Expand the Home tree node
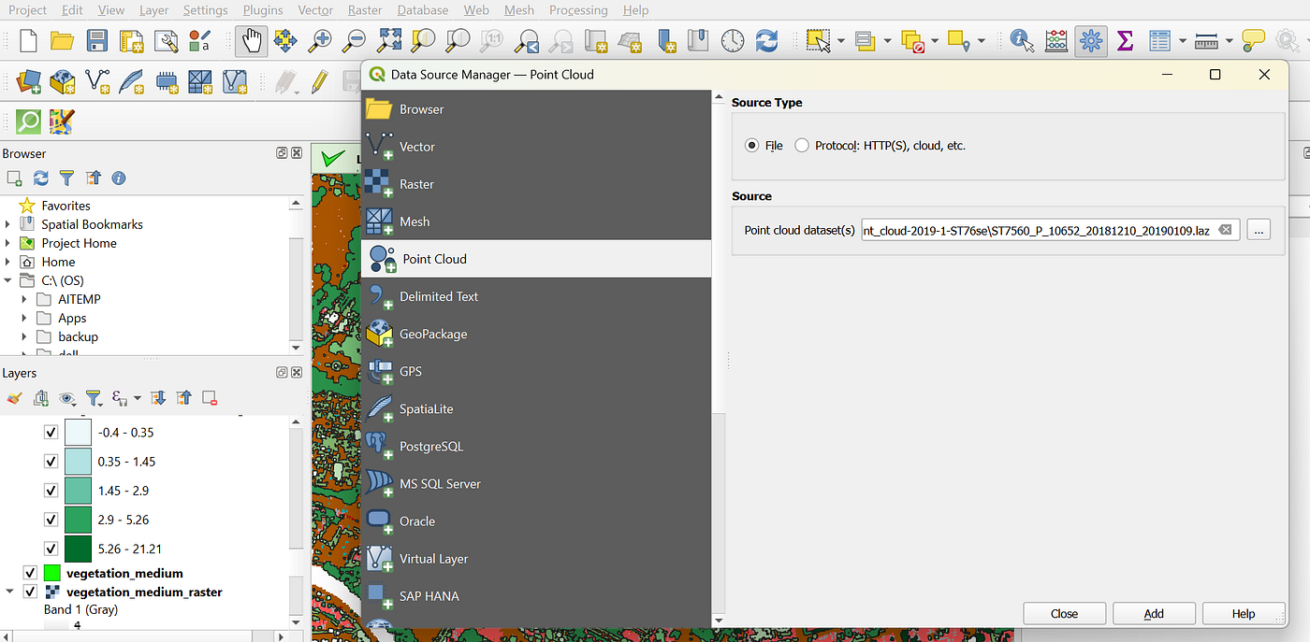Image resolution: width=1310 pixels, height=642 pixels. click(x=8, y=262)
